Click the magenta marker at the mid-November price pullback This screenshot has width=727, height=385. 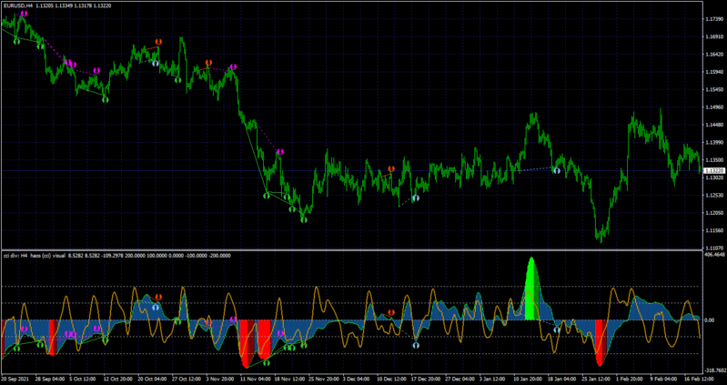(x=279, y=152)
